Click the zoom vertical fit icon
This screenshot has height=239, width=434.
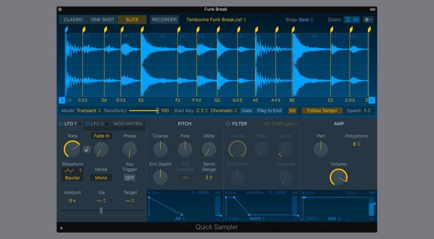coord(348,20)
